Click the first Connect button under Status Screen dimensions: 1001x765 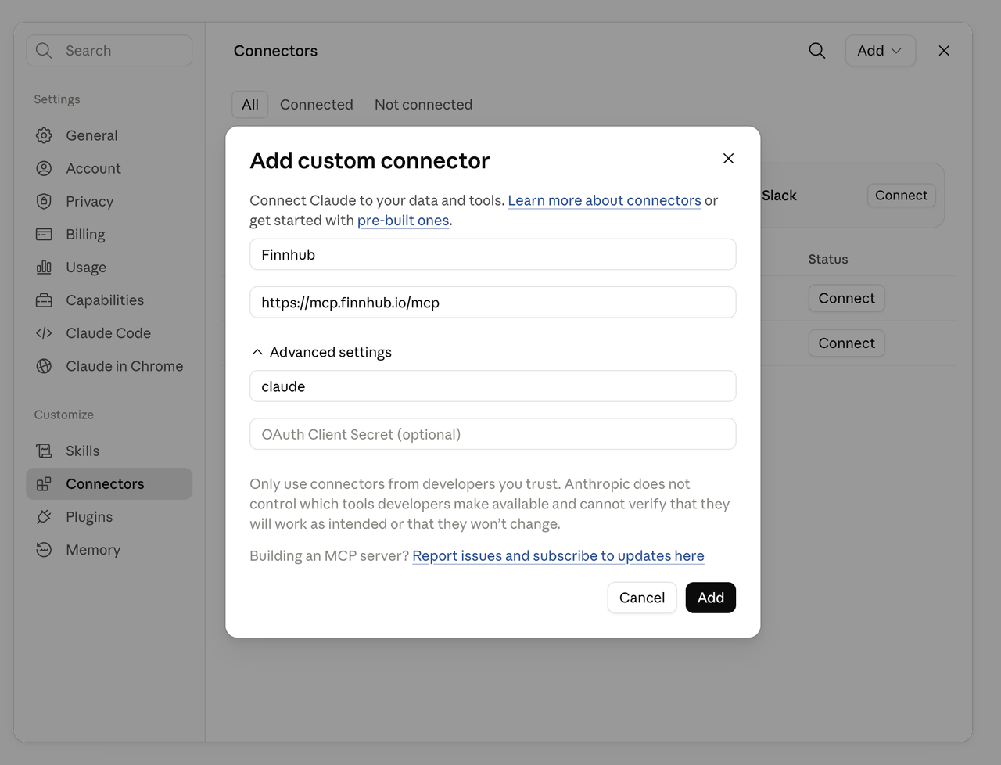(846, 298)
